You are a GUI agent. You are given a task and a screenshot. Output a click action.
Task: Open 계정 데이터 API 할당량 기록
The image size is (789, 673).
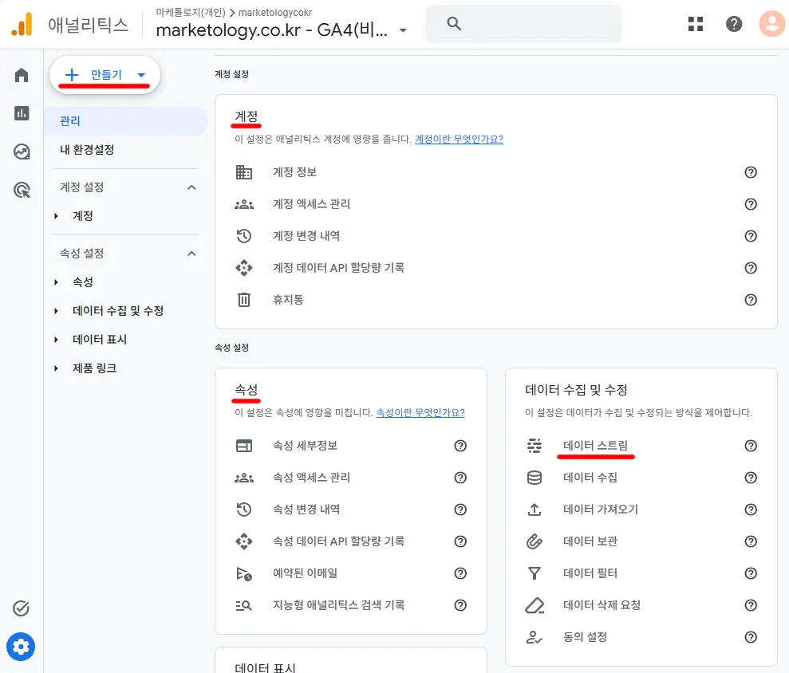(x=338, y=268)
